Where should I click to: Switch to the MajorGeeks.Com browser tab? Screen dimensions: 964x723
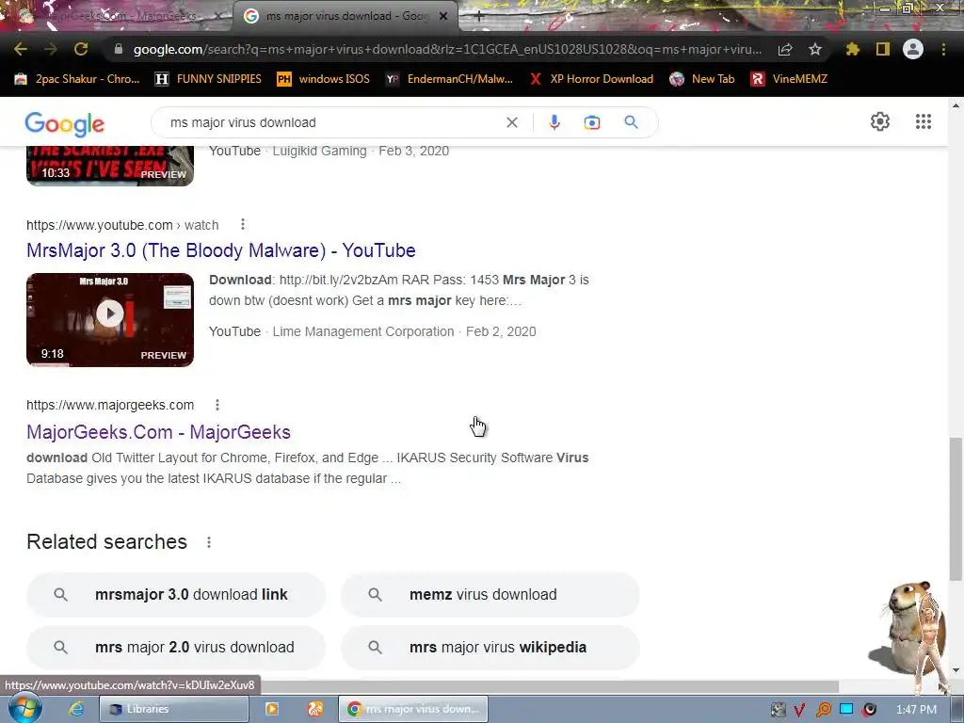117,16
